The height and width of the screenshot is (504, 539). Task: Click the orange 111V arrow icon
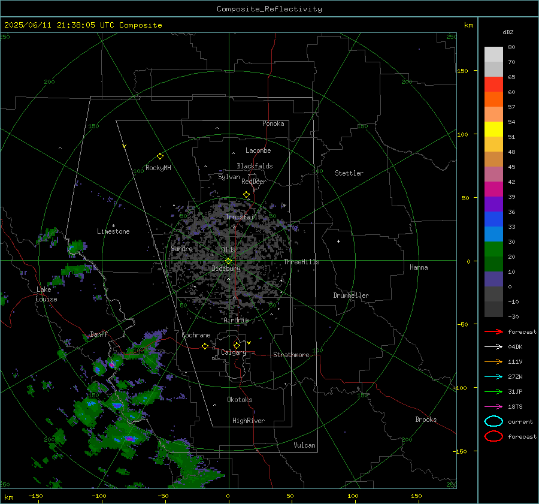click(x=493, y=361)
